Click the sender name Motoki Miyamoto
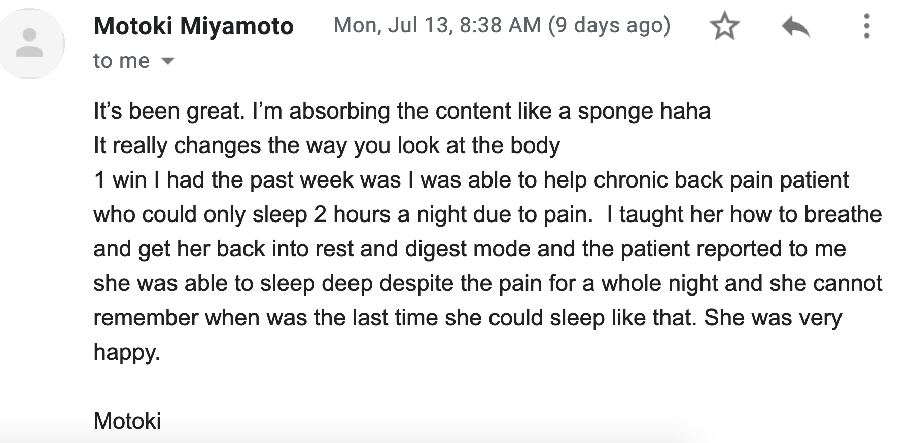The width and height of the screenshot is (911, 443). click(193, 26)
